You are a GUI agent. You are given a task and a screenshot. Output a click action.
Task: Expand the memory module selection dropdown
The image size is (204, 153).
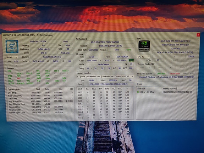pyautogui.click(x=132, y=76)
